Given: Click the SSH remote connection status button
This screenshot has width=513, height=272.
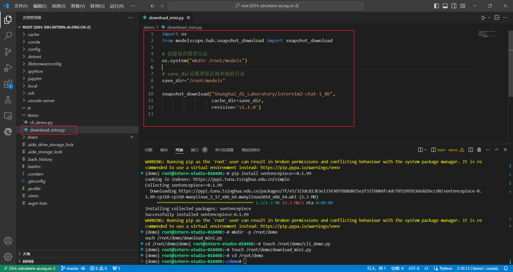Looking at the screenshot, I should pyautogui.click(x=29, y=268).
